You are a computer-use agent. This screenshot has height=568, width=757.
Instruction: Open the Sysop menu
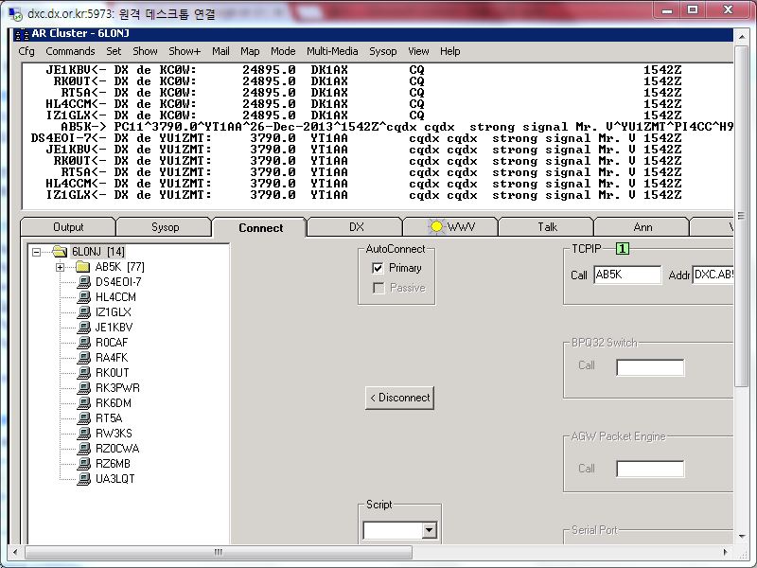(x=383, y=51)
